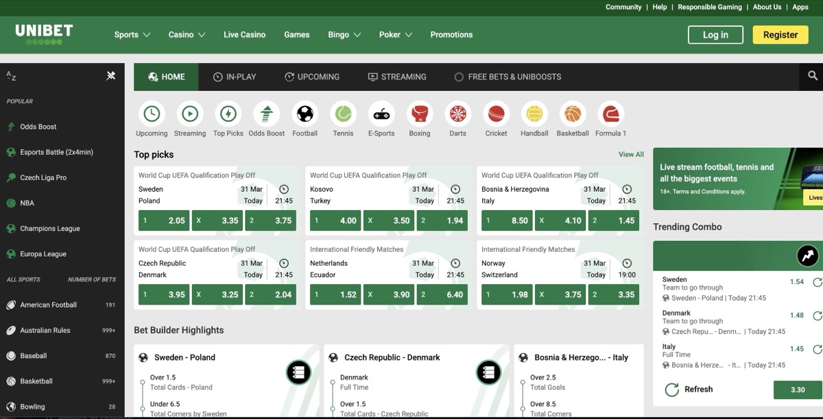The height and width of the screenshot is (419, 823).
Task: Select the Cricket category icon
Action: [x=496, y=114]
